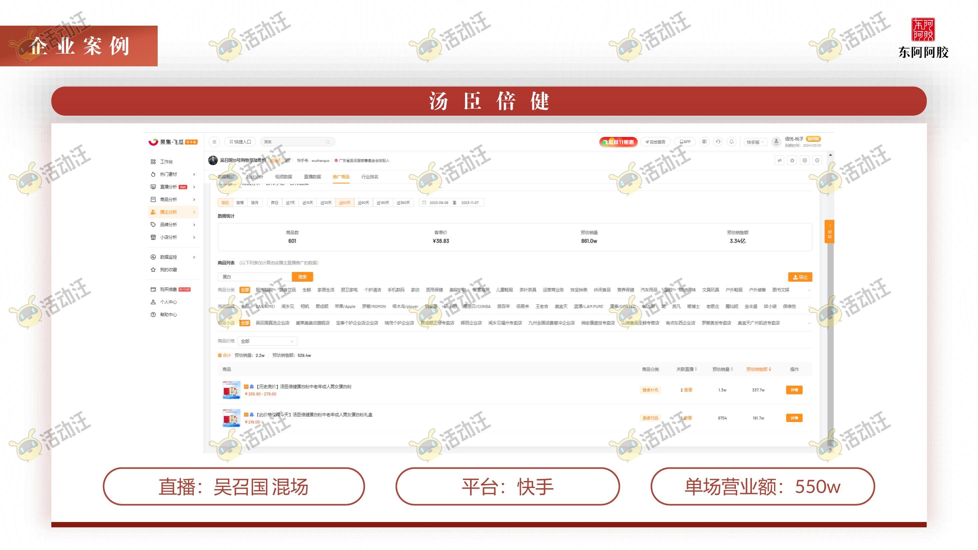The image size is (978, 550).
Task: Click the 投放服务 button
Action: pyautogui.click(x=655, y=142)
